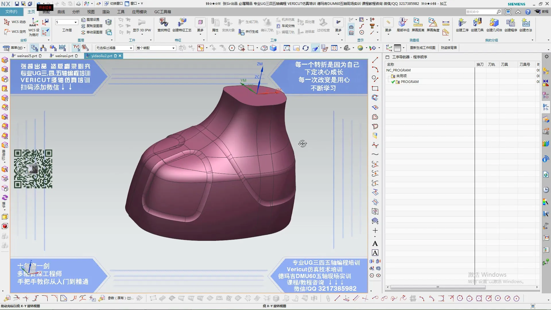
Task: Click the rotate view icon in toolbar
Action: coord(306,48)
